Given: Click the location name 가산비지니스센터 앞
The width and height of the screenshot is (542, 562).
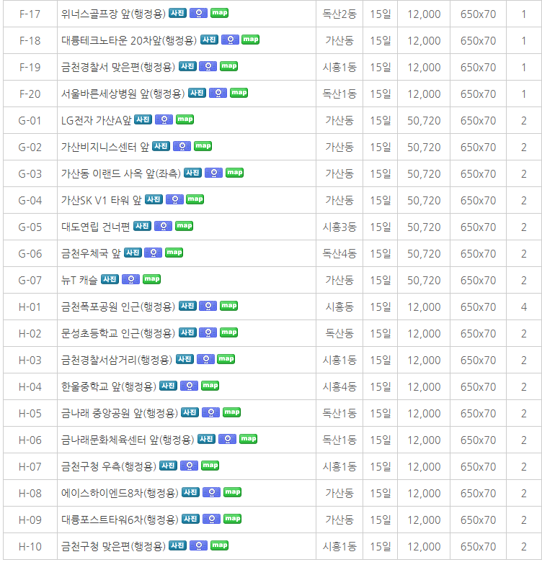Looking at the screenshot, I should pyautogui.click(x=105, y=148).
